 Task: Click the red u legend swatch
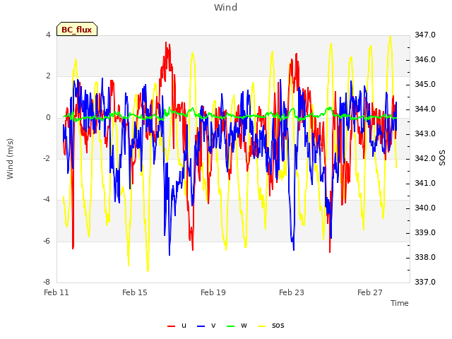click(x=171, y=326)
